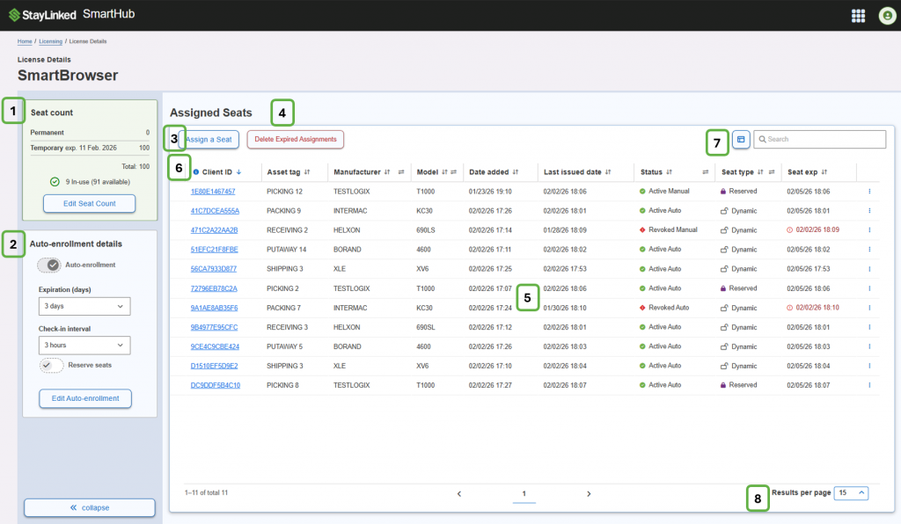Viewport: 901px width, 524px height.
Task: Go to Home breadcrumb
Action: 25,41
